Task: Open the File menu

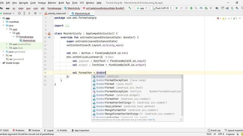Action: click(x=2, y=3)
